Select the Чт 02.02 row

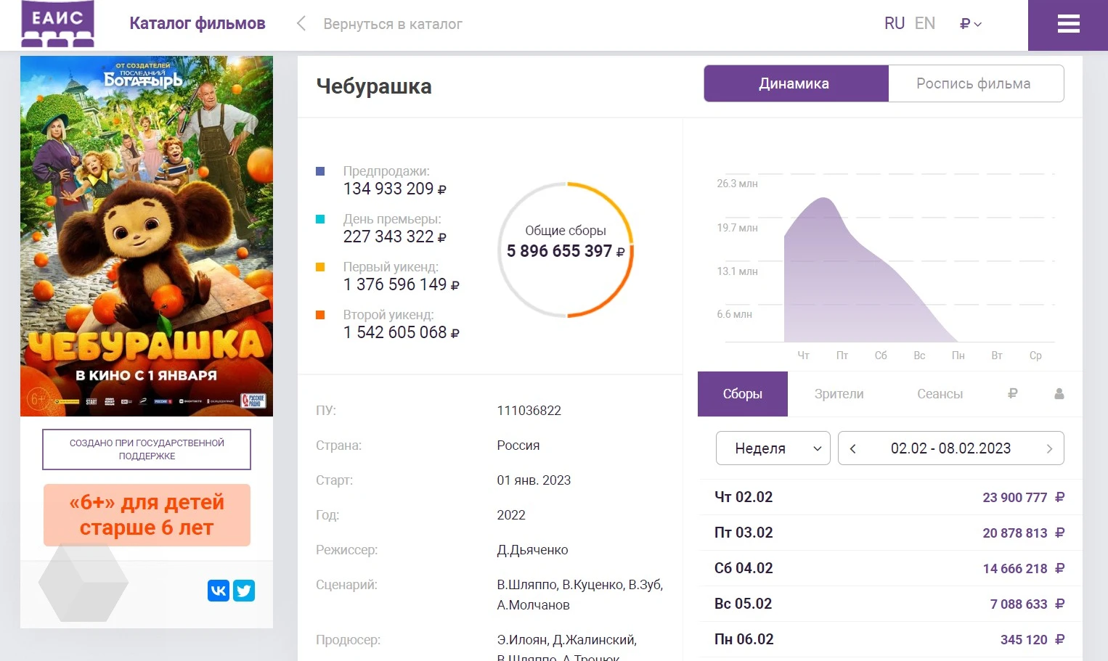[x=889, y=497]
